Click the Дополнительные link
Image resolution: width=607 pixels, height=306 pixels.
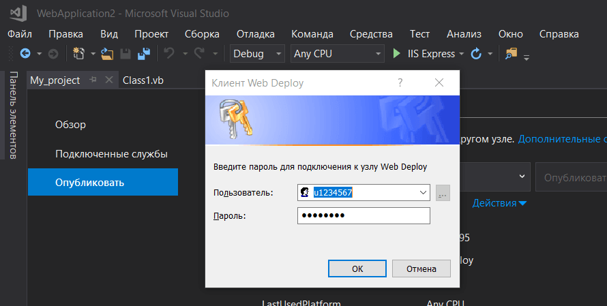(x=562, y=139)
